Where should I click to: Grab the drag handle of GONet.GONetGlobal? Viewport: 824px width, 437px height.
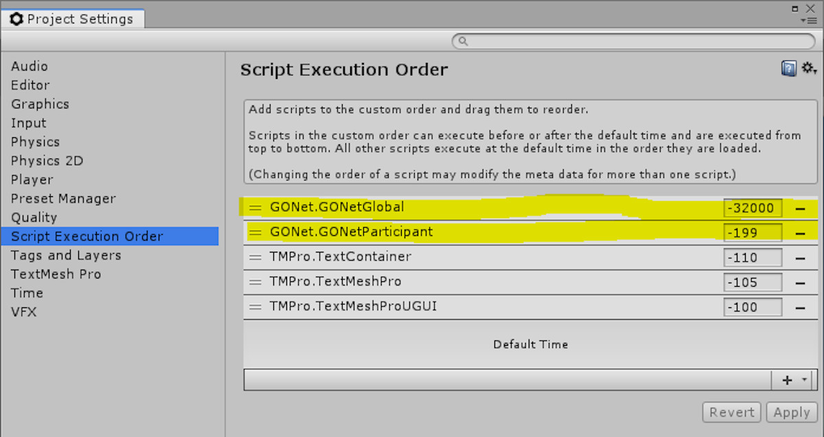point(255,208)
